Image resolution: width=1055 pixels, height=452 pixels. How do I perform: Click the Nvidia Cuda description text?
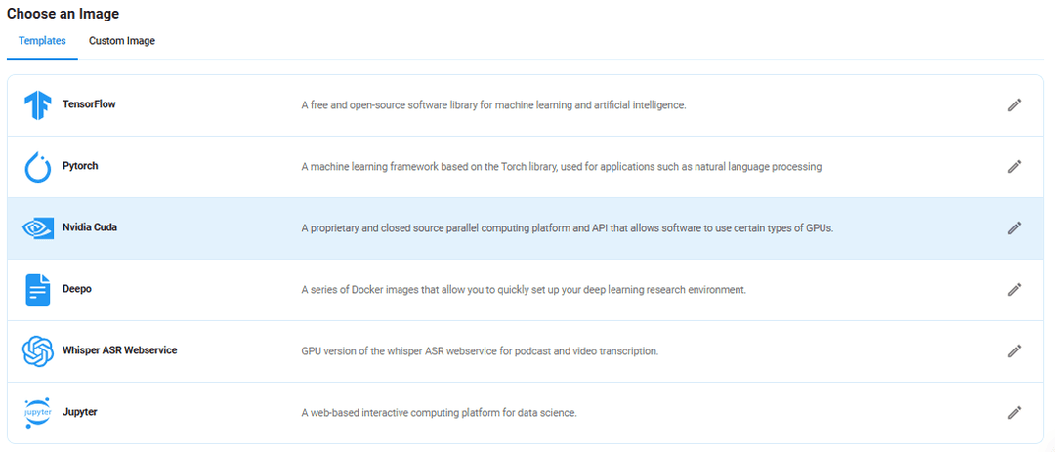pyautogui.click(x=567, y=228)
